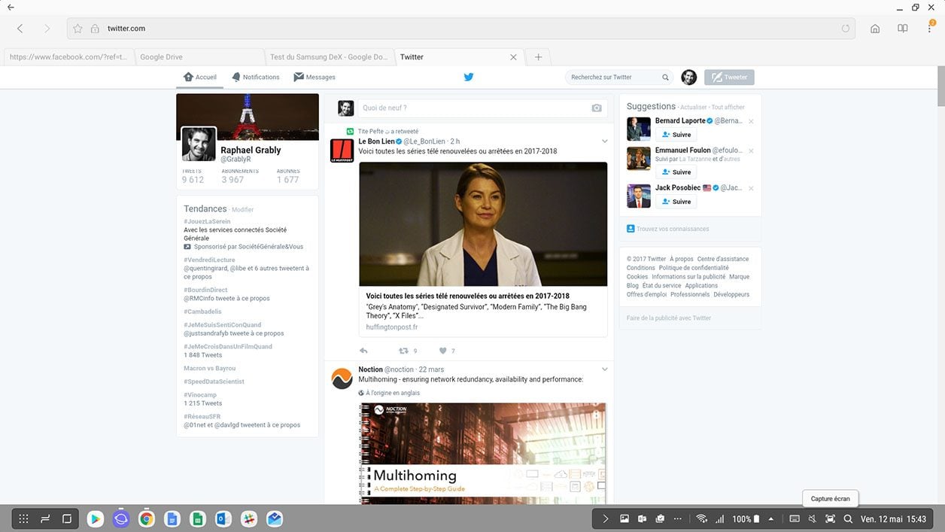Expand quick settings up arrow in tray
The width and height of the screenshot is (945, 532).
pyautogui.click(x=771, y=519)
